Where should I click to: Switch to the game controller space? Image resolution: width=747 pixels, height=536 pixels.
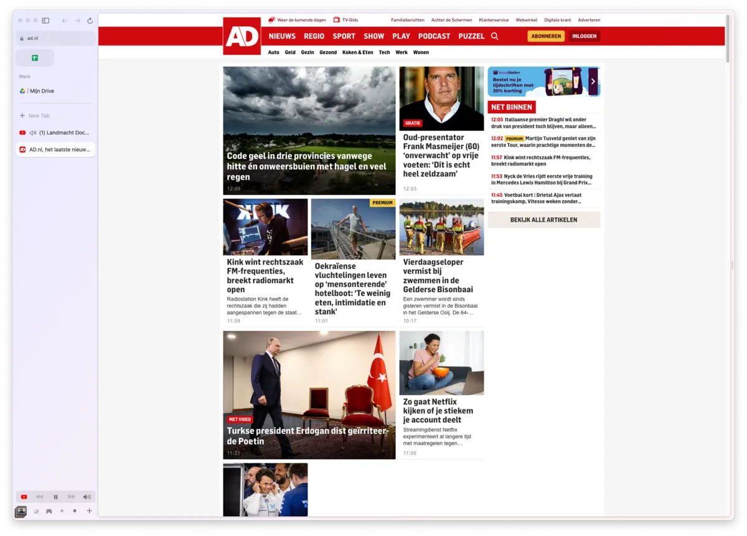49,511
